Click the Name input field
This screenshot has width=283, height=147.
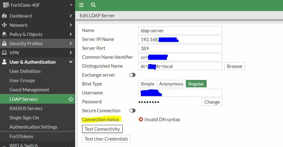tap(180, 30)
